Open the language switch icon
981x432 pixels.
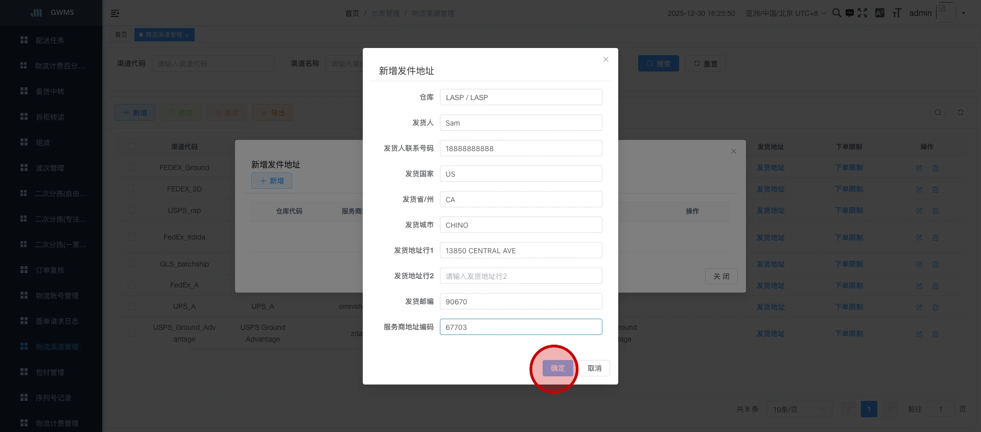tap(880, 13)
